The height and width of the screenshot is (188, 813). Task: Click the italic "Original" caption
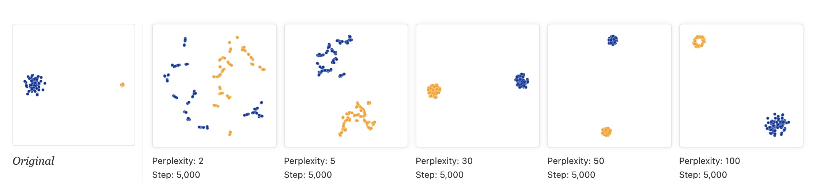[x=34, y=161]
